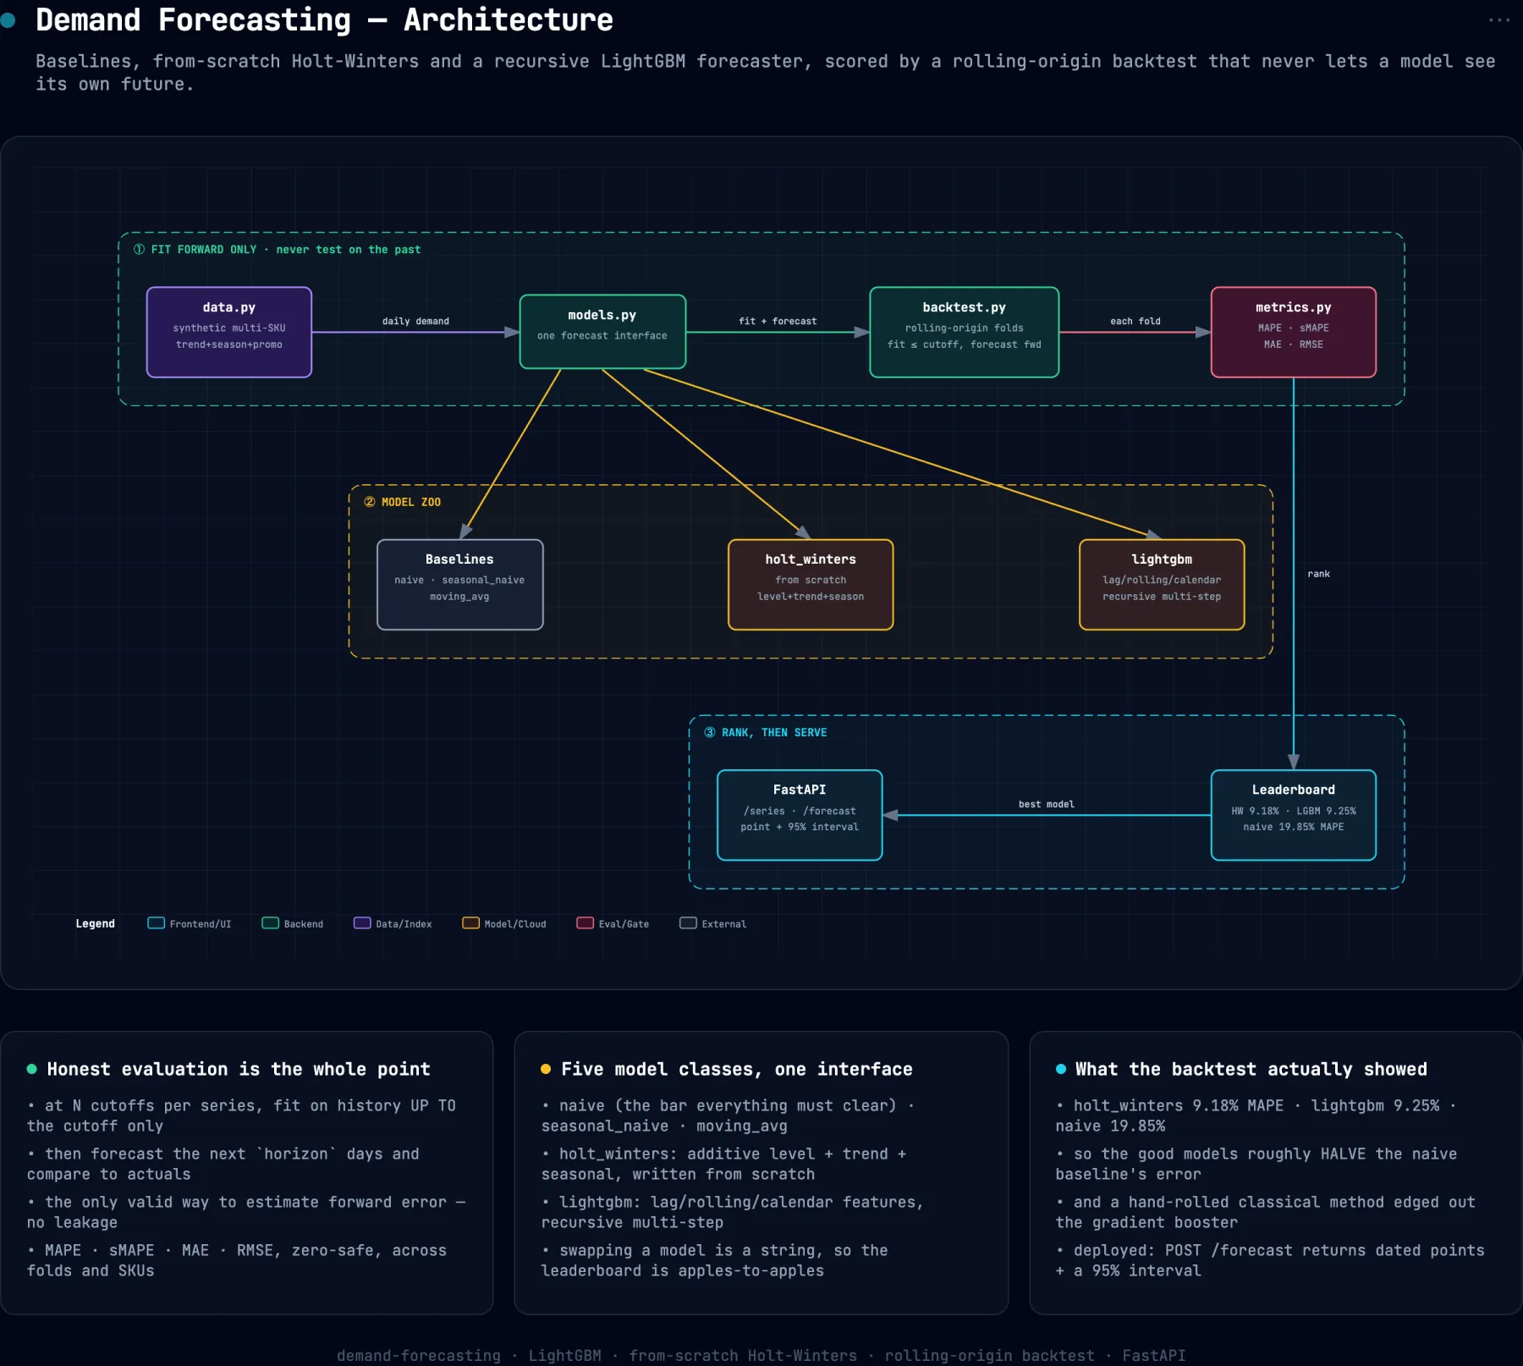Viewport: 1523px width, 1366px height.
Task: Click the 'swapping a model is a string' bullet
Action: tap(715, 1260)
